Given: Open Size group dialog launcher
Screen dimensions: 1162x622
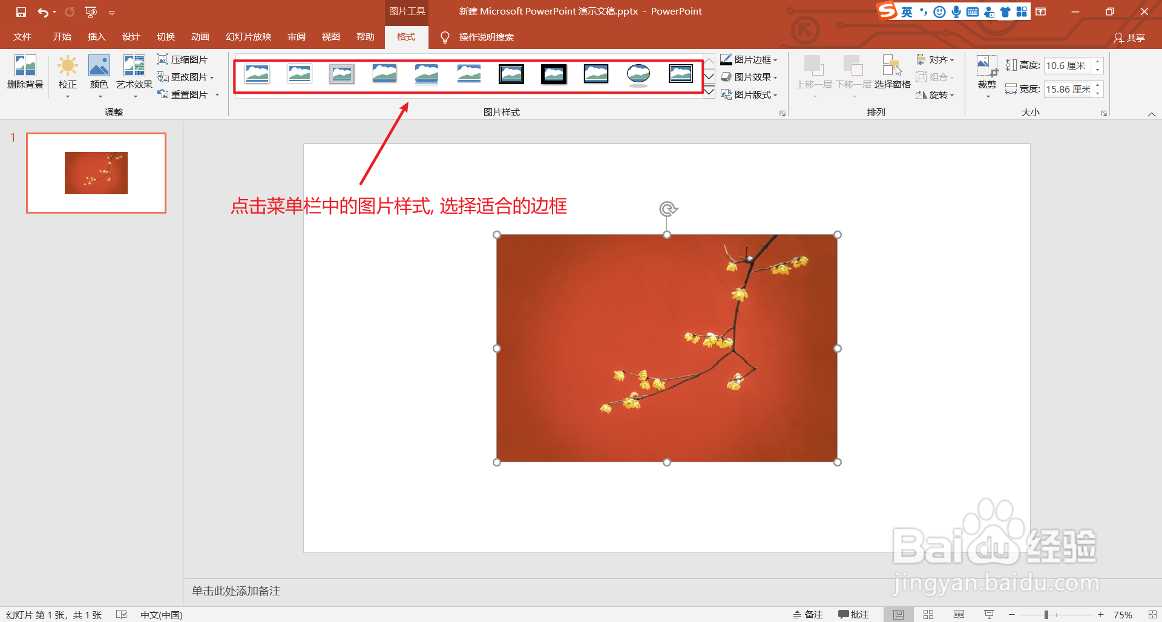Looking at the screenshot, I should click(x=1104, y=113).
